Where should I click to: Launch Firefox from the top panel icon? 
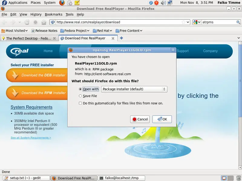point(62,3)
